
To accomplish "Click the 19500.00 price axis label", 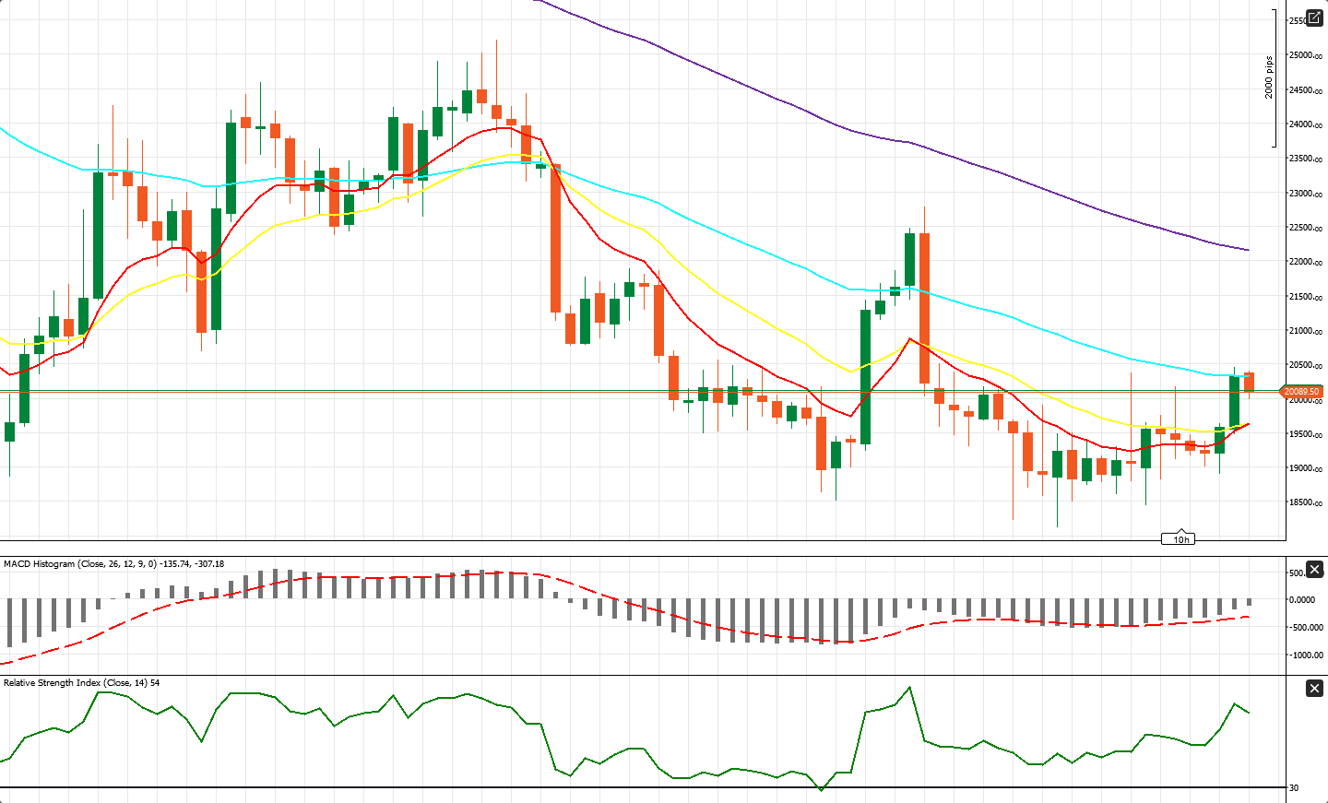I will tap(1306, 434).
